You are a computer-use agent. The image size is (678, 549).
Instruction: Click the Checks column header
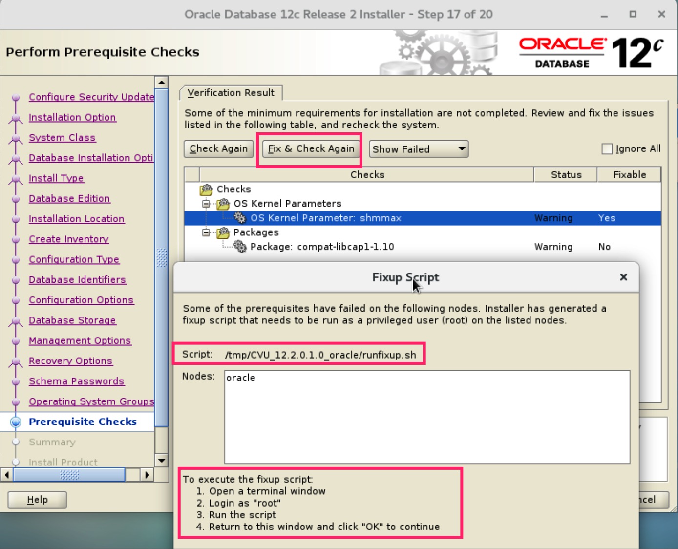click(367, 175)
